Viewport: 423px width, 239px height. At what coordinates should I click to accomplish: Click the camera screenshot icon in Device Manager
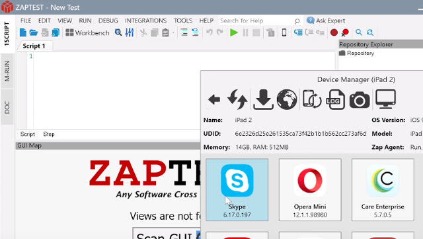pos(360,100)
